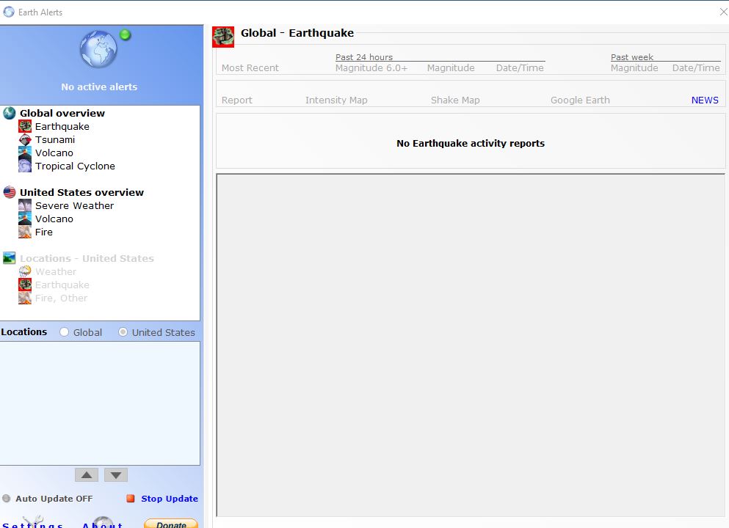Select the Global overview heading

click(62, 114)
